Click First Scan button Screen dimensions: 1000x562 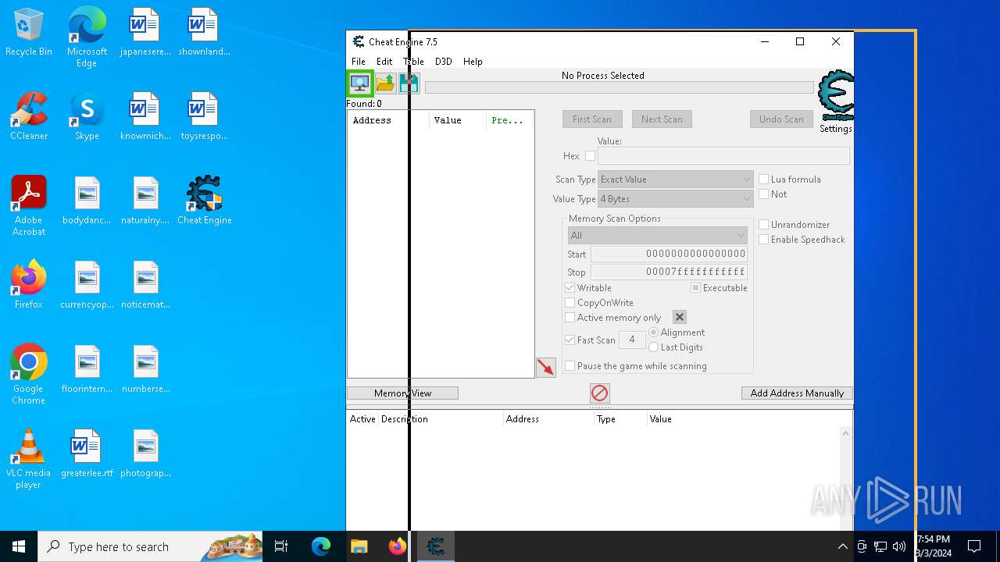coord(592,119)
